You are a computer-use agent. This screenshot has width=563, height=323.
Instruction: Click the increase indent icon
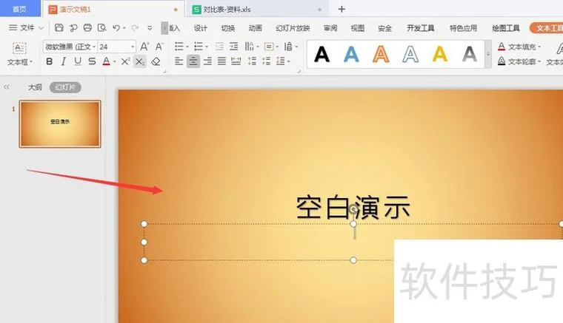click(233, 46)
